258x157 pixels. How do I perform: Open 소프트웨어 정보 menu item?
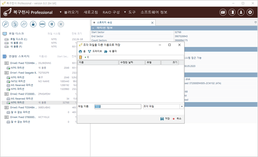coord(154,12)
